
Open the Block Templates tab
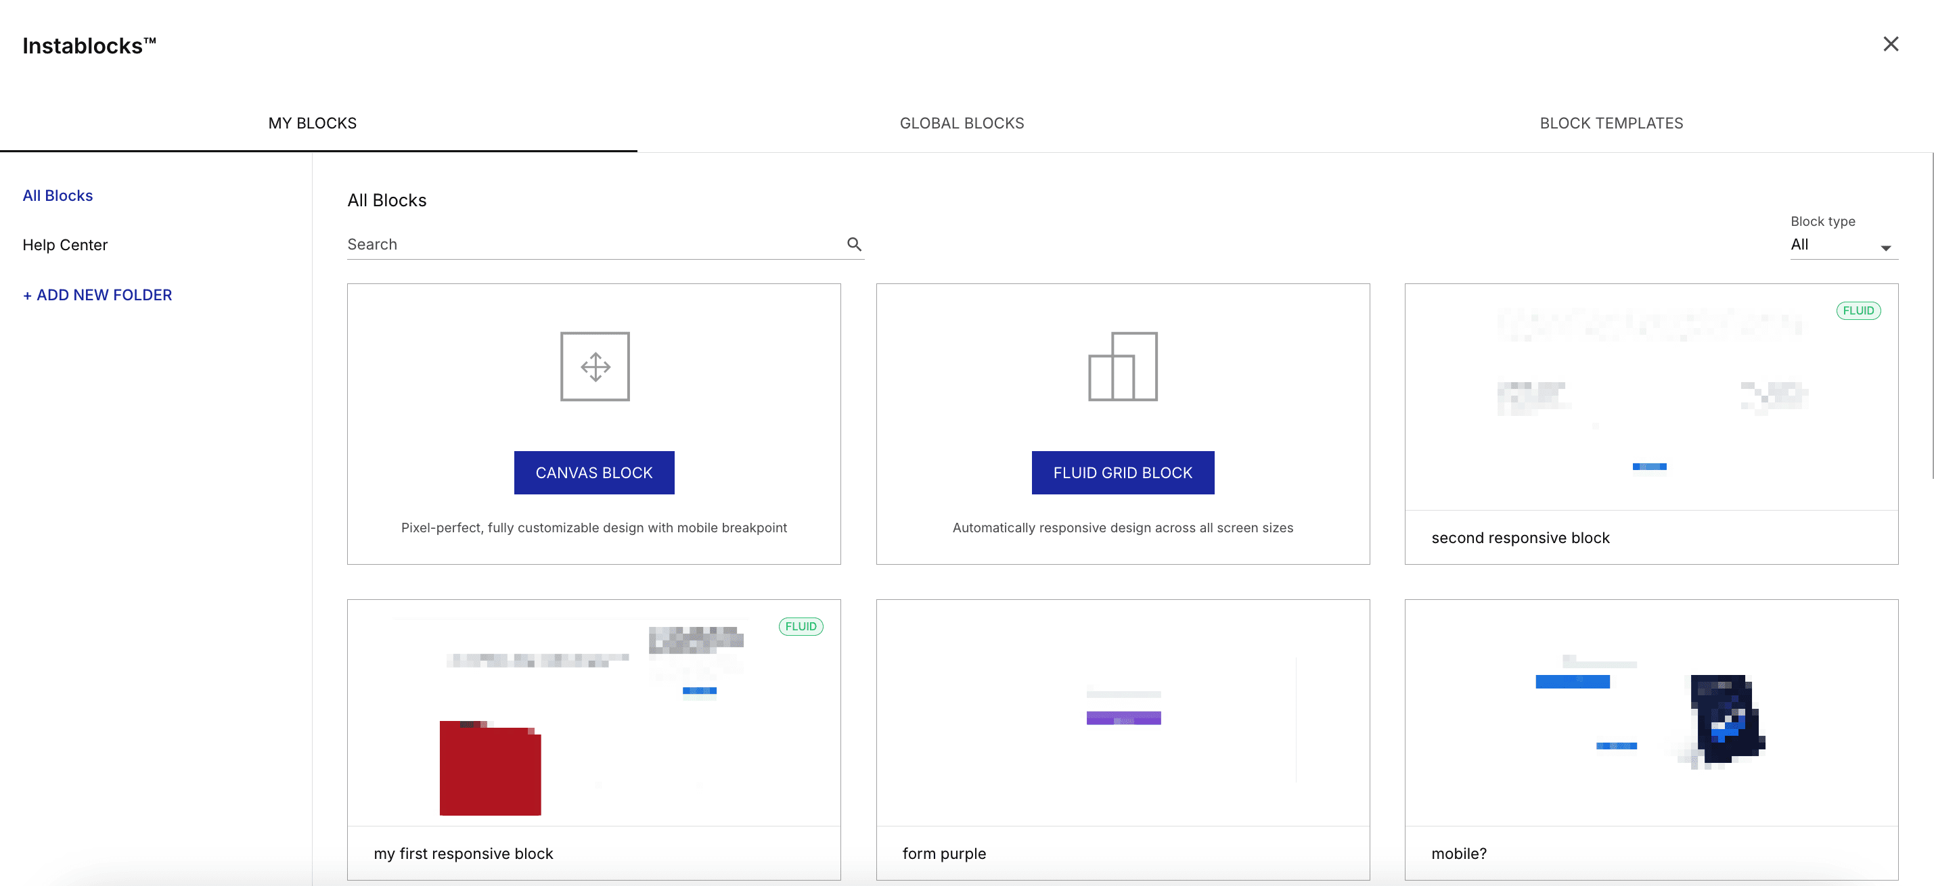(x=1611, y=123)
